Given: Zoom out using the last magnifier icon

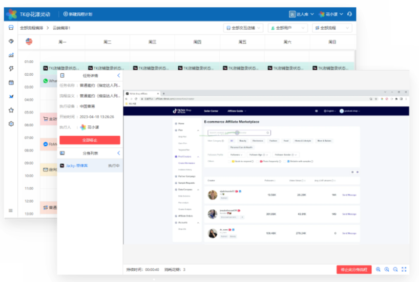Looking at the screenshot, I should click(x=395, y=269).
